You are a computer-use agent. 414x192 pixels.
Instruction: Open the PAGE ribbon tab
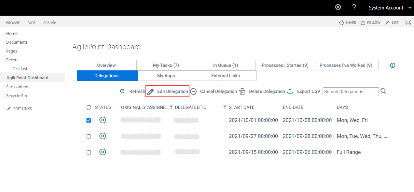[32, 23]
